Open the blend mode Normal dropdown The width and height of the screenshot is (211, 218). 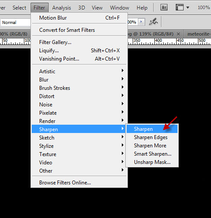tap(15, 23)
